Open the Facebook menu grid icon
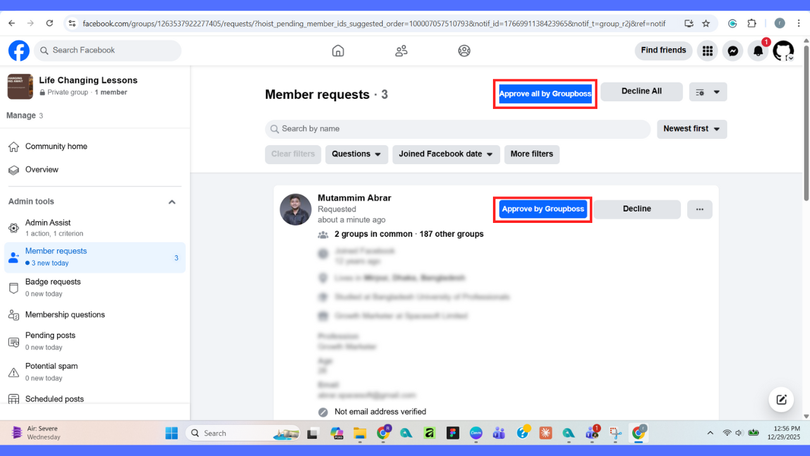The height and width of the screenshot is (456, 810). pos(707,51)
